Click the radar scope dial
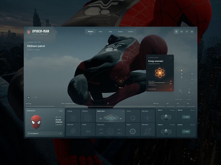The height and width of the screenshot is (165, 221). click(179, 92)
